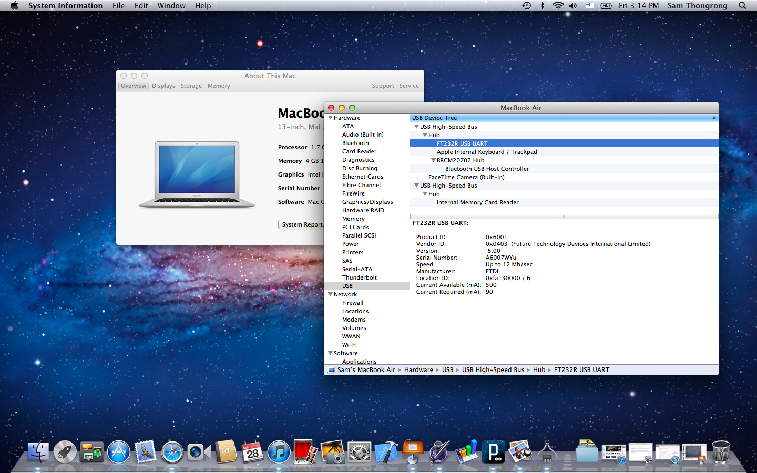Open the battery status menu
Image resolution: width=757 pixels, height=473 pixels.
tap(606, 6)
